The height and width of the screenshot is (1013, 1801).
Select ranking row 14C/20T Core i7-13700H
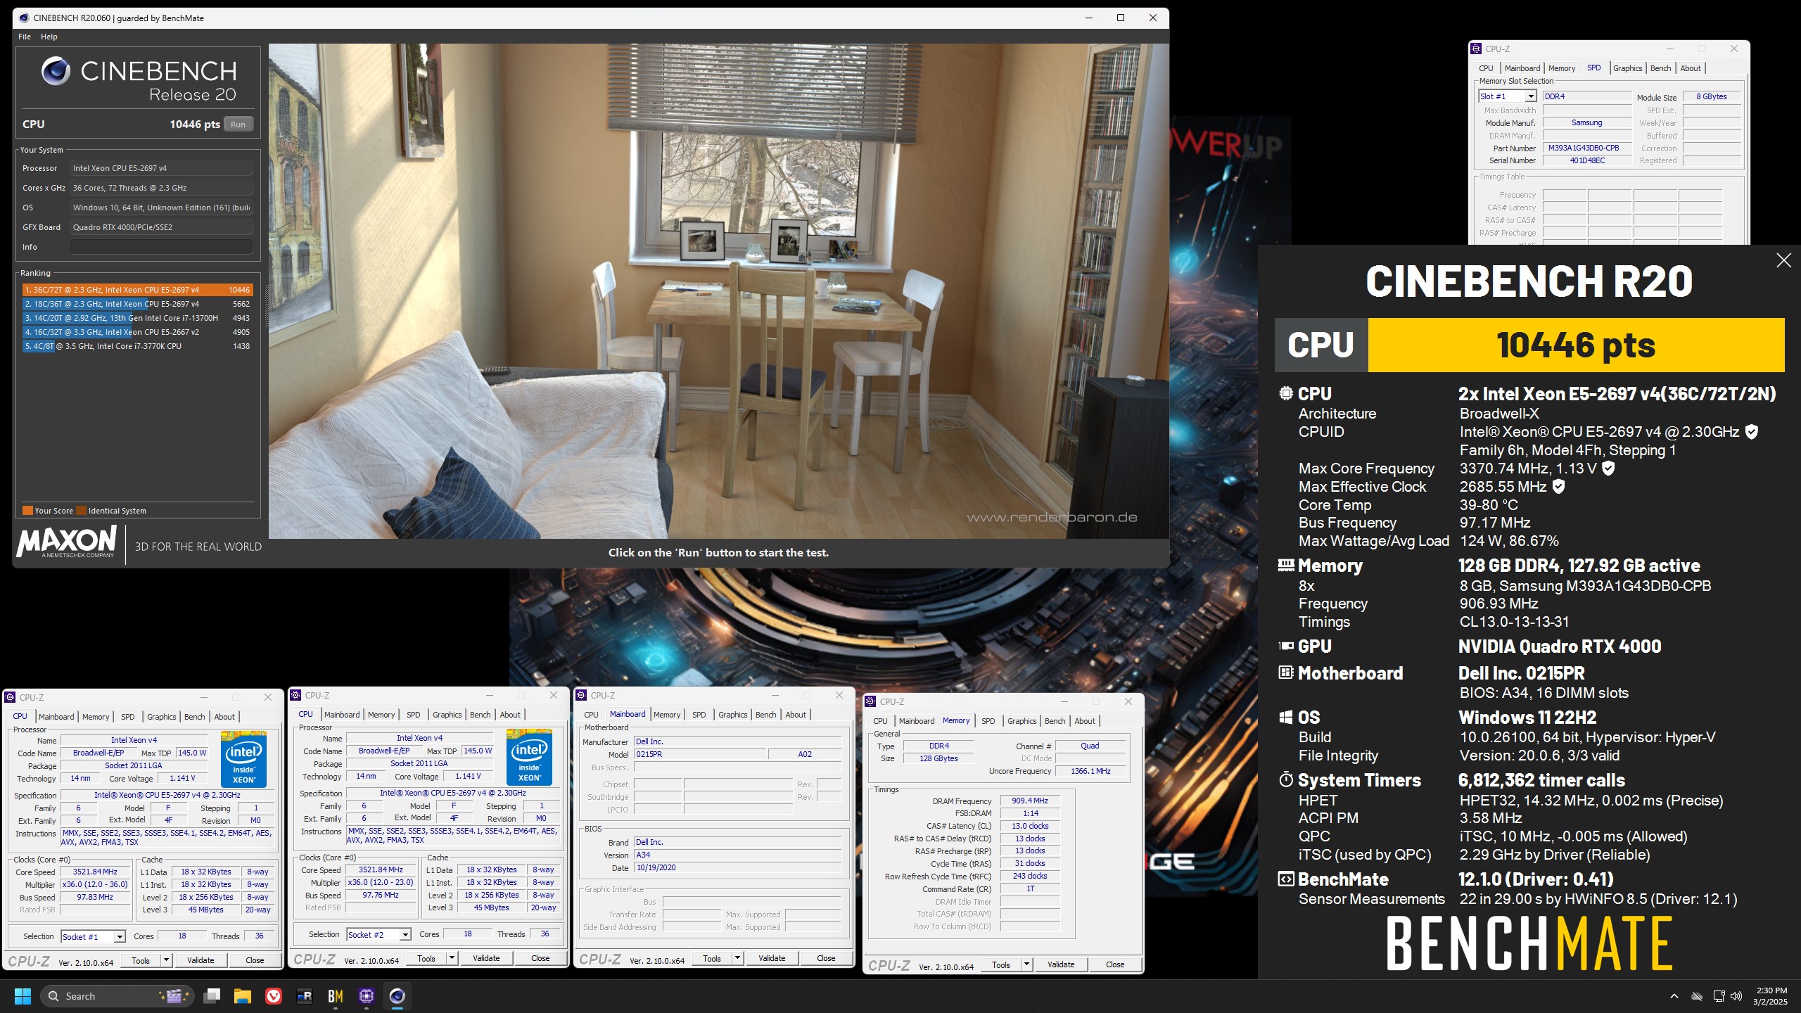pos(137,318)
